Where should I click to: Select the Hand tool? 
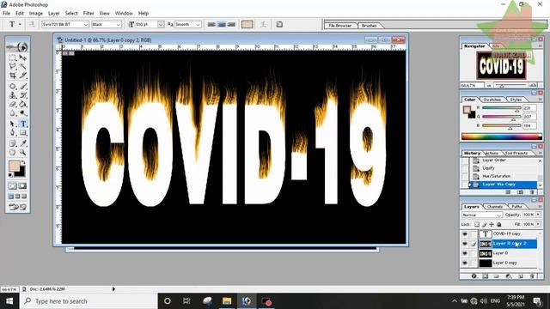coord(13,153)
